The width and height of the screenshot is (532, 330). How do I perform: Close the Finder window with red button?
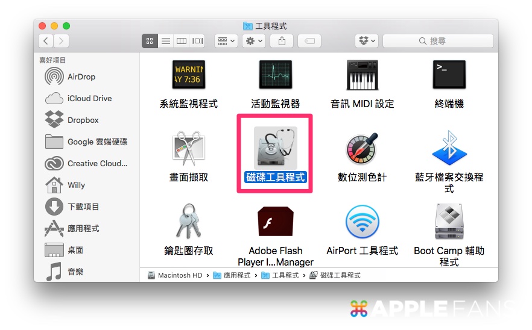coord(42,26)
